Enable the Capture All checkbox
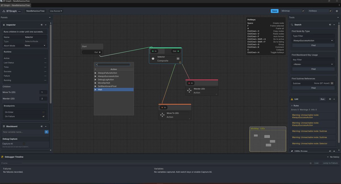The image size is (341, 184). 24,144
